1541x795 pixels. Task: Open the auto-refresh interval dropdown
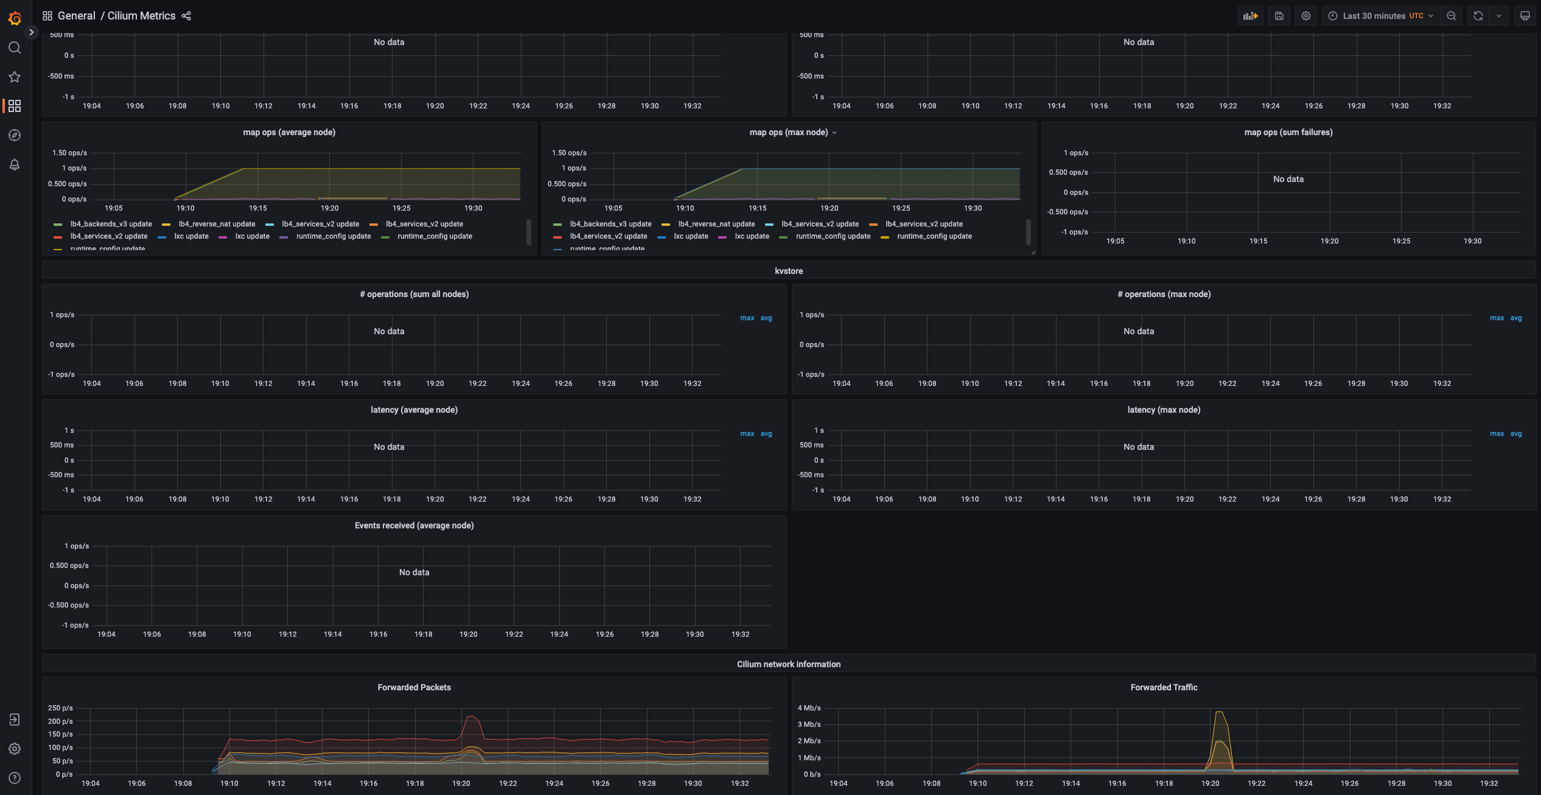(1499, 16)
